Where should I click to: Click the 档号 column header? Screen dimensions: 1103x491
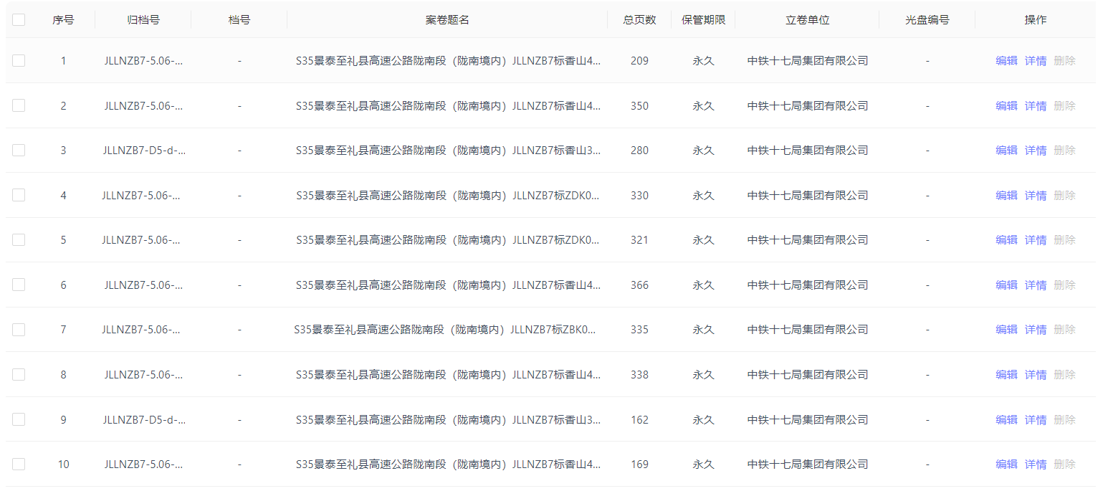239,20
